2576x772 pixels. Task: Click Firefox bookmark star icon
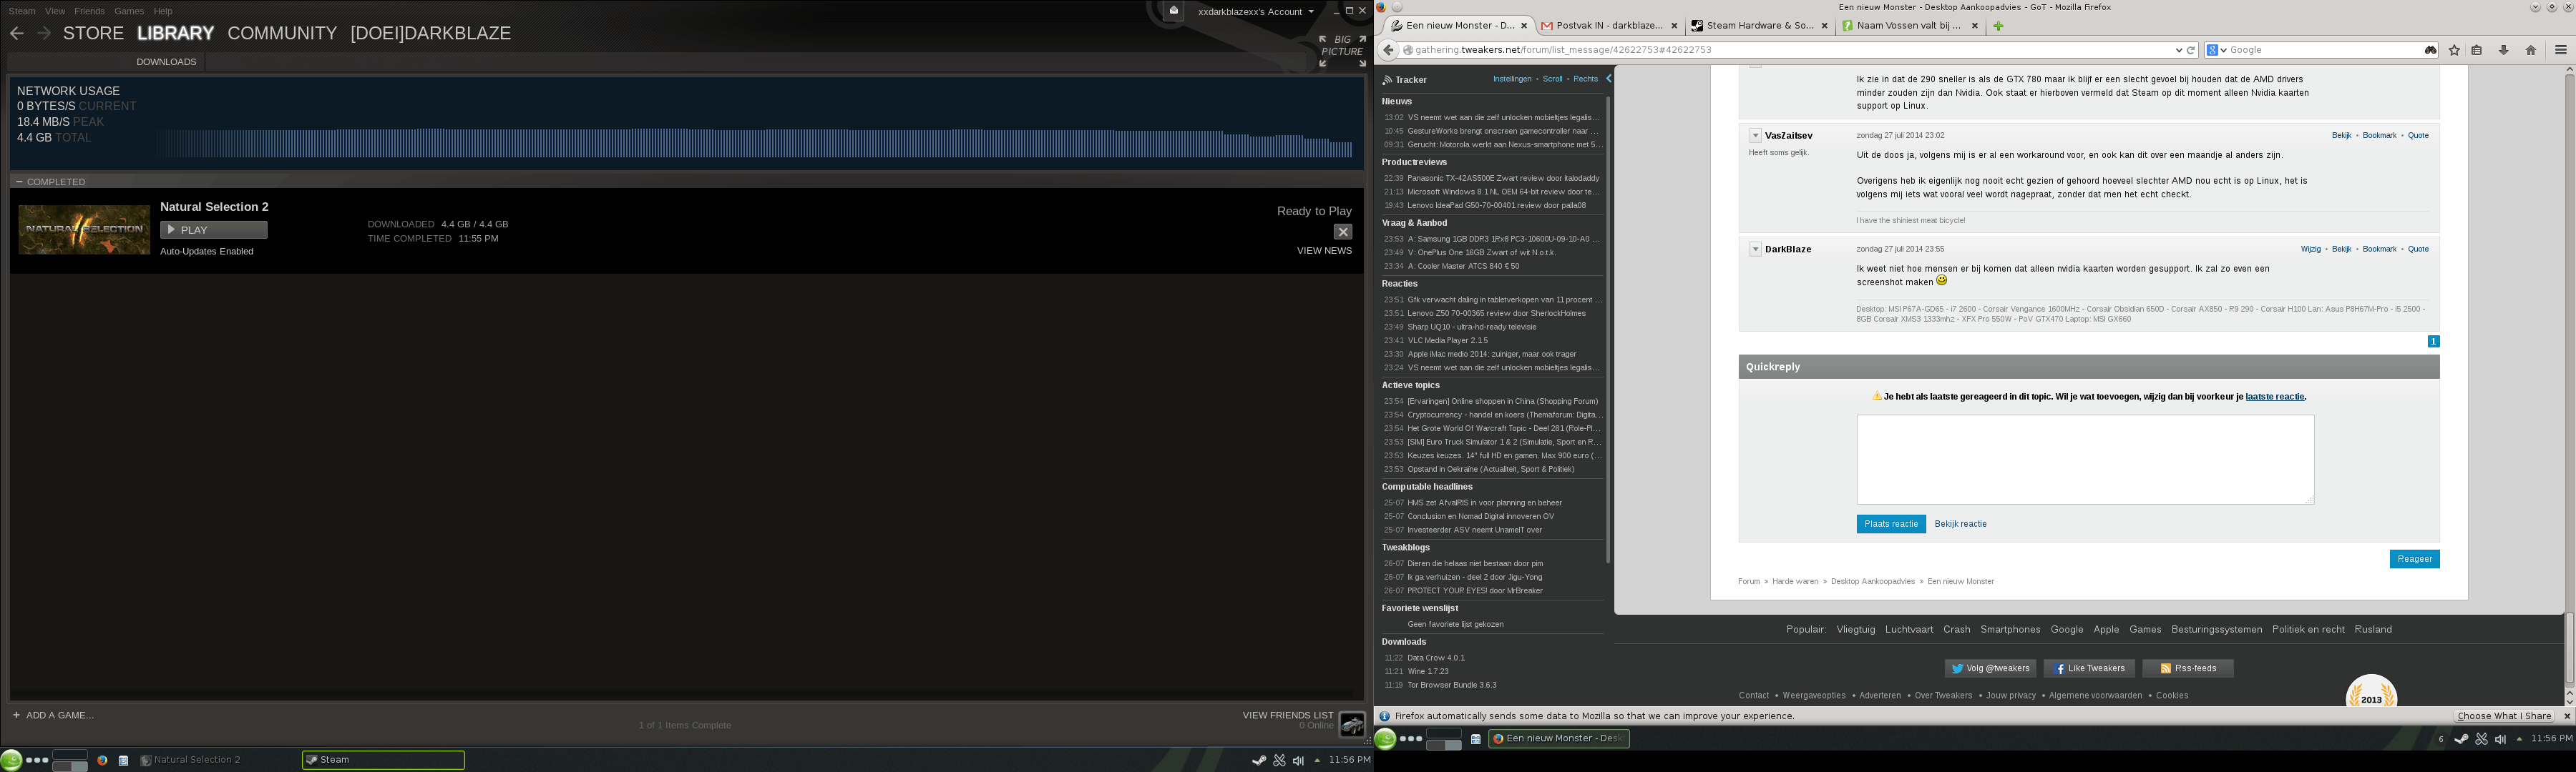point(2454,50)
